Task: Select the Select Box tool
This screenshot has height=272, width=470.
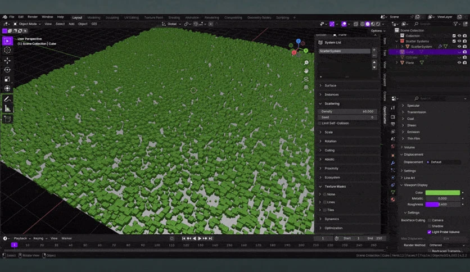Action: tap(7, 40)
